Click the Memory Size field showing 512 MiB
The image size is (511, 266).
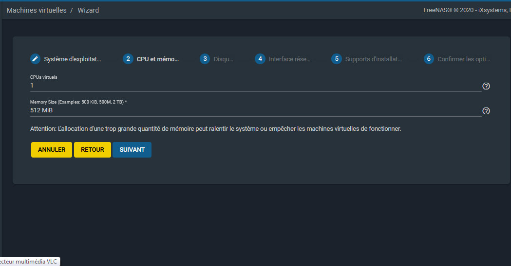pos(255,110)
